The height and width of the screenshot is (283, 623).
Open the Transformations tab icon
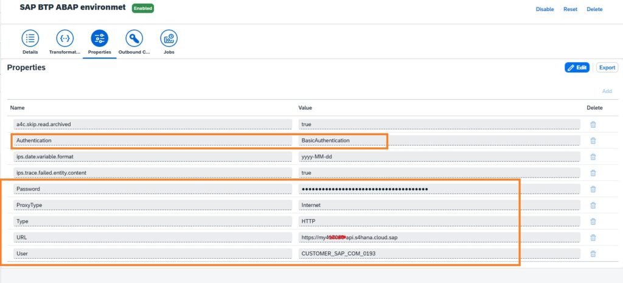pyautogui.click(x=64, y=38)
